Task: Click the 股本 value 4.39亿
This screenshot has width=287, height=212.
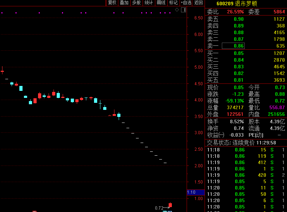Action: click(277, 121)
